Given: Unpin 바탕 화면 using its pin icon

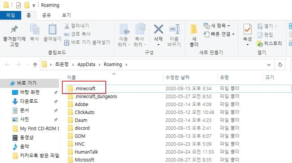Looking at the screenshot, I should 56,92.
